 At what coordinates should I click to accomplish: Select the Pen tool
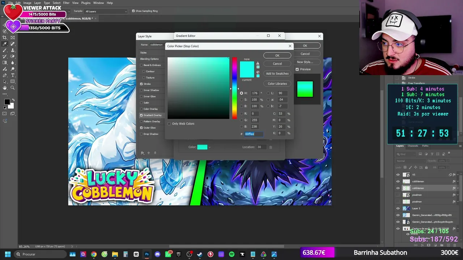tap(5, 75)
